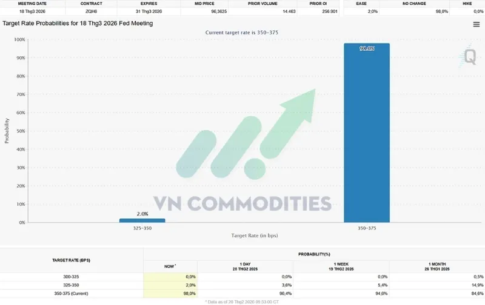Click the PRIOR VOLUME column header
Image resolution: width=485 pixels, height=305 pixels.
pyautogui.click(x=263, y=4)
